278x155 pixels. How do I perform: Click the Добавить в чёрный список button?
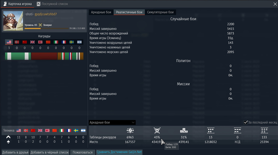click(50, 152)
